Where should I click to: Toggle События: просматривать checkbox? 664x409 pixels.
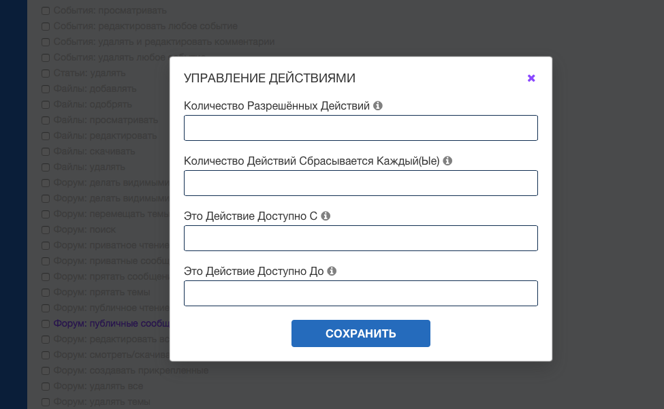click(x=46, y=11)
